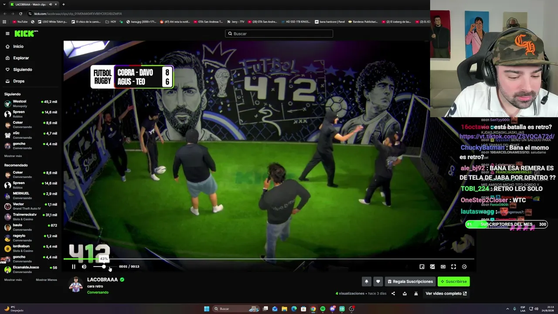This screenshot has width=558, height=314.
Task: Open Drops in the sidebar
Action: pos(19,81)
